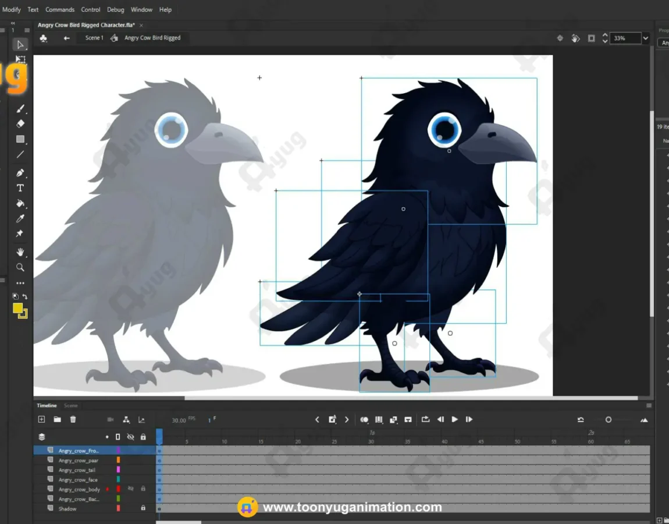Open the Window menu
This screenshot has width=669, height=524.
[x=141, y=9]
